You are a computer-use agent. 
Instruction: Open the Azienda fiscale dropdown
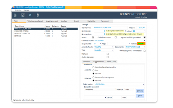tap(113, 47)
